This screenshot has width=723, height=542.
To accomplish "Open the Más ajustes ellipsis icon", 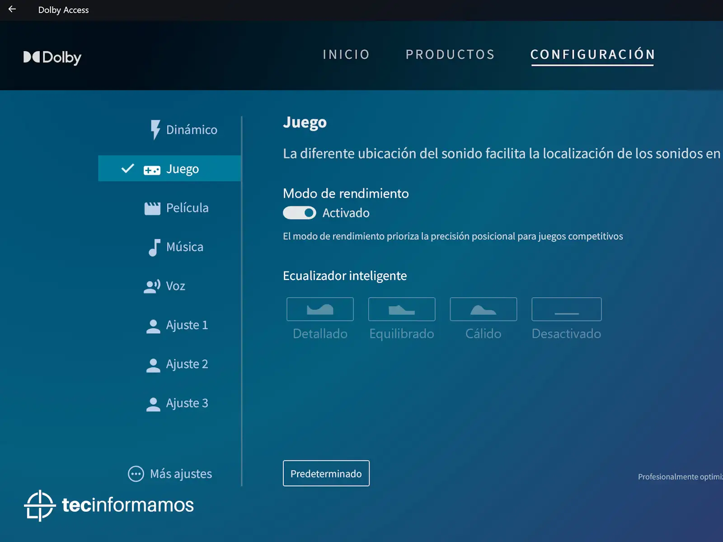I will tap(136, 474).
